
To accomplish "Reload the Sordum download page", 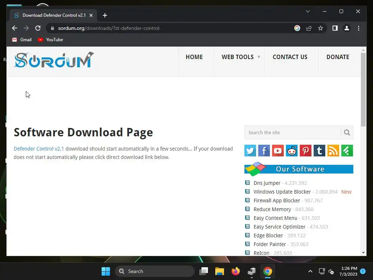I will point(38,28).
